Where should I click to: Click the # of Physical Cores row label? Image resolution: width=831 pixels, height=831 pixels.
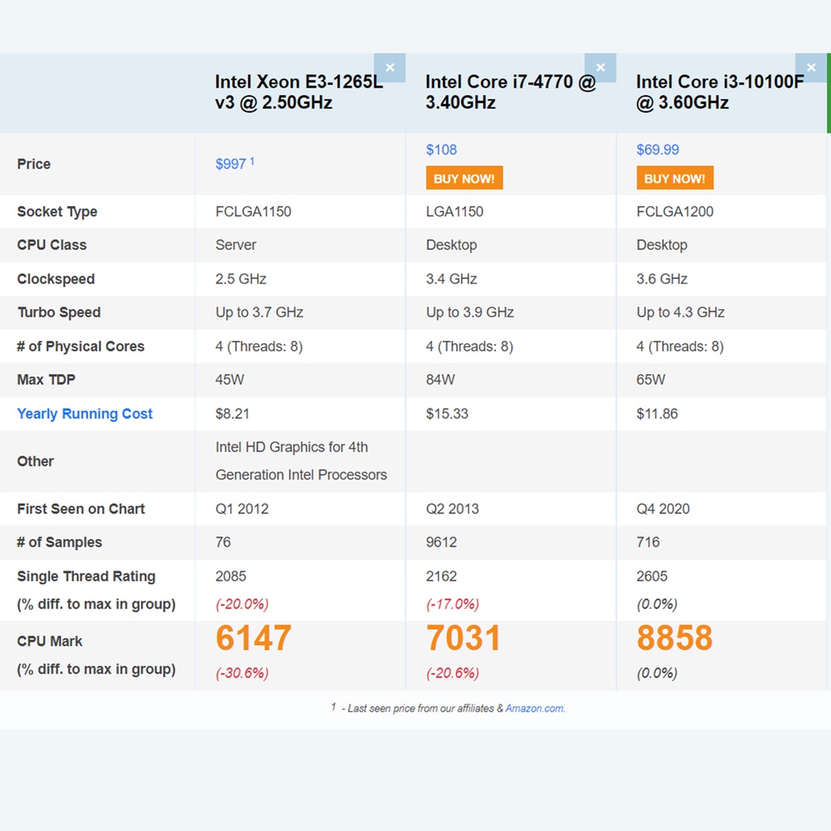[x=80, y=346]
